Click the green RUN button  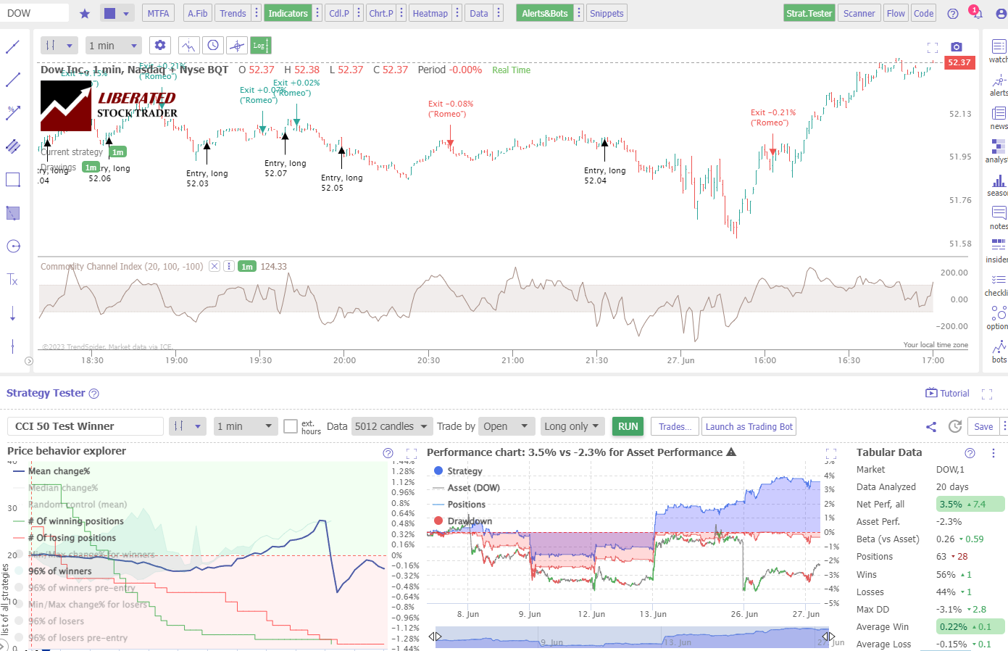627,426
